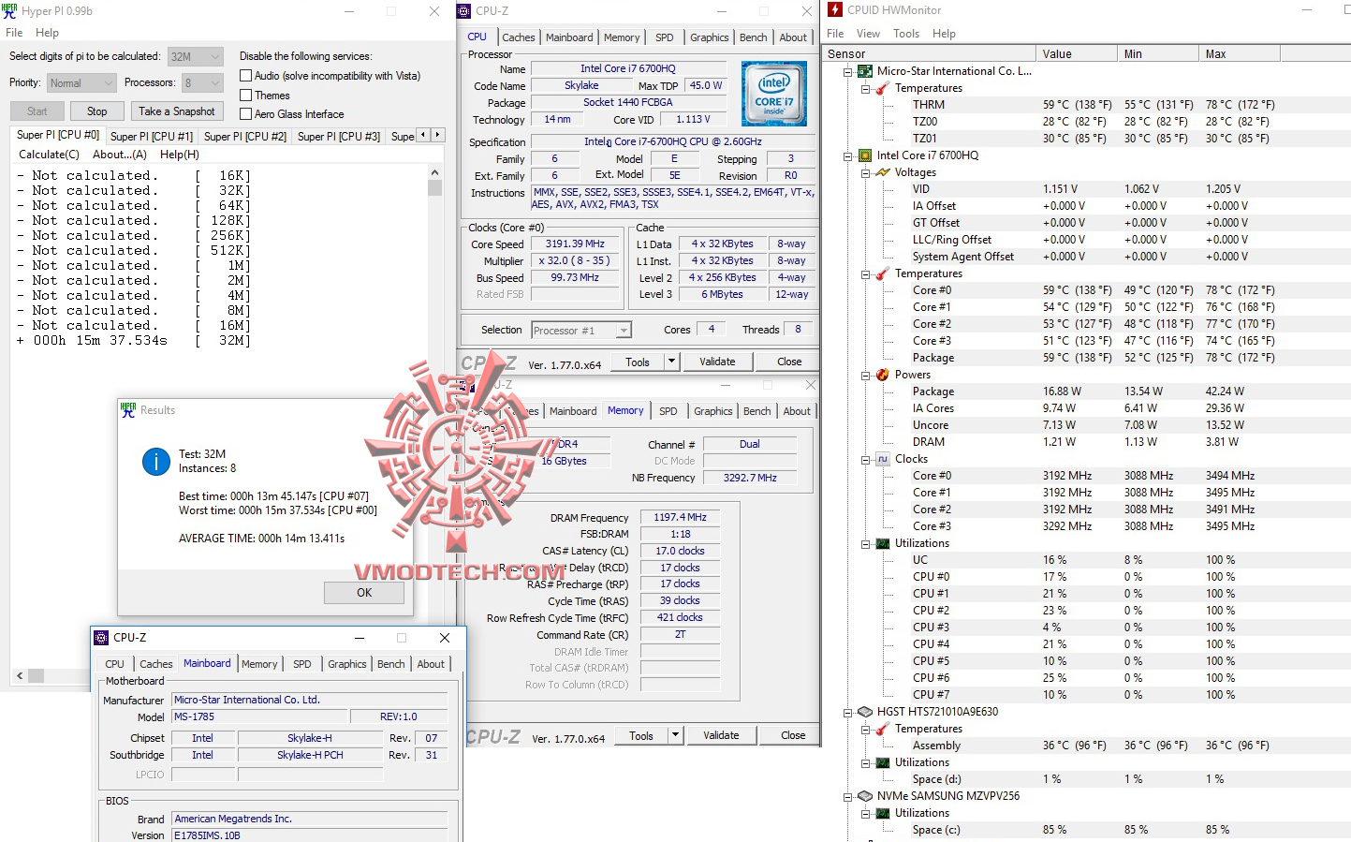Click the Hyper PI title bar icon
The height and width of the screenshot is (842, 1351).
click(x=10, y=10)
